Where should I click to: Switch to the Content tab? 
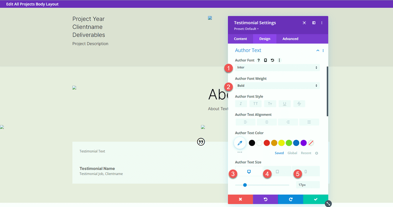[241, 39]
